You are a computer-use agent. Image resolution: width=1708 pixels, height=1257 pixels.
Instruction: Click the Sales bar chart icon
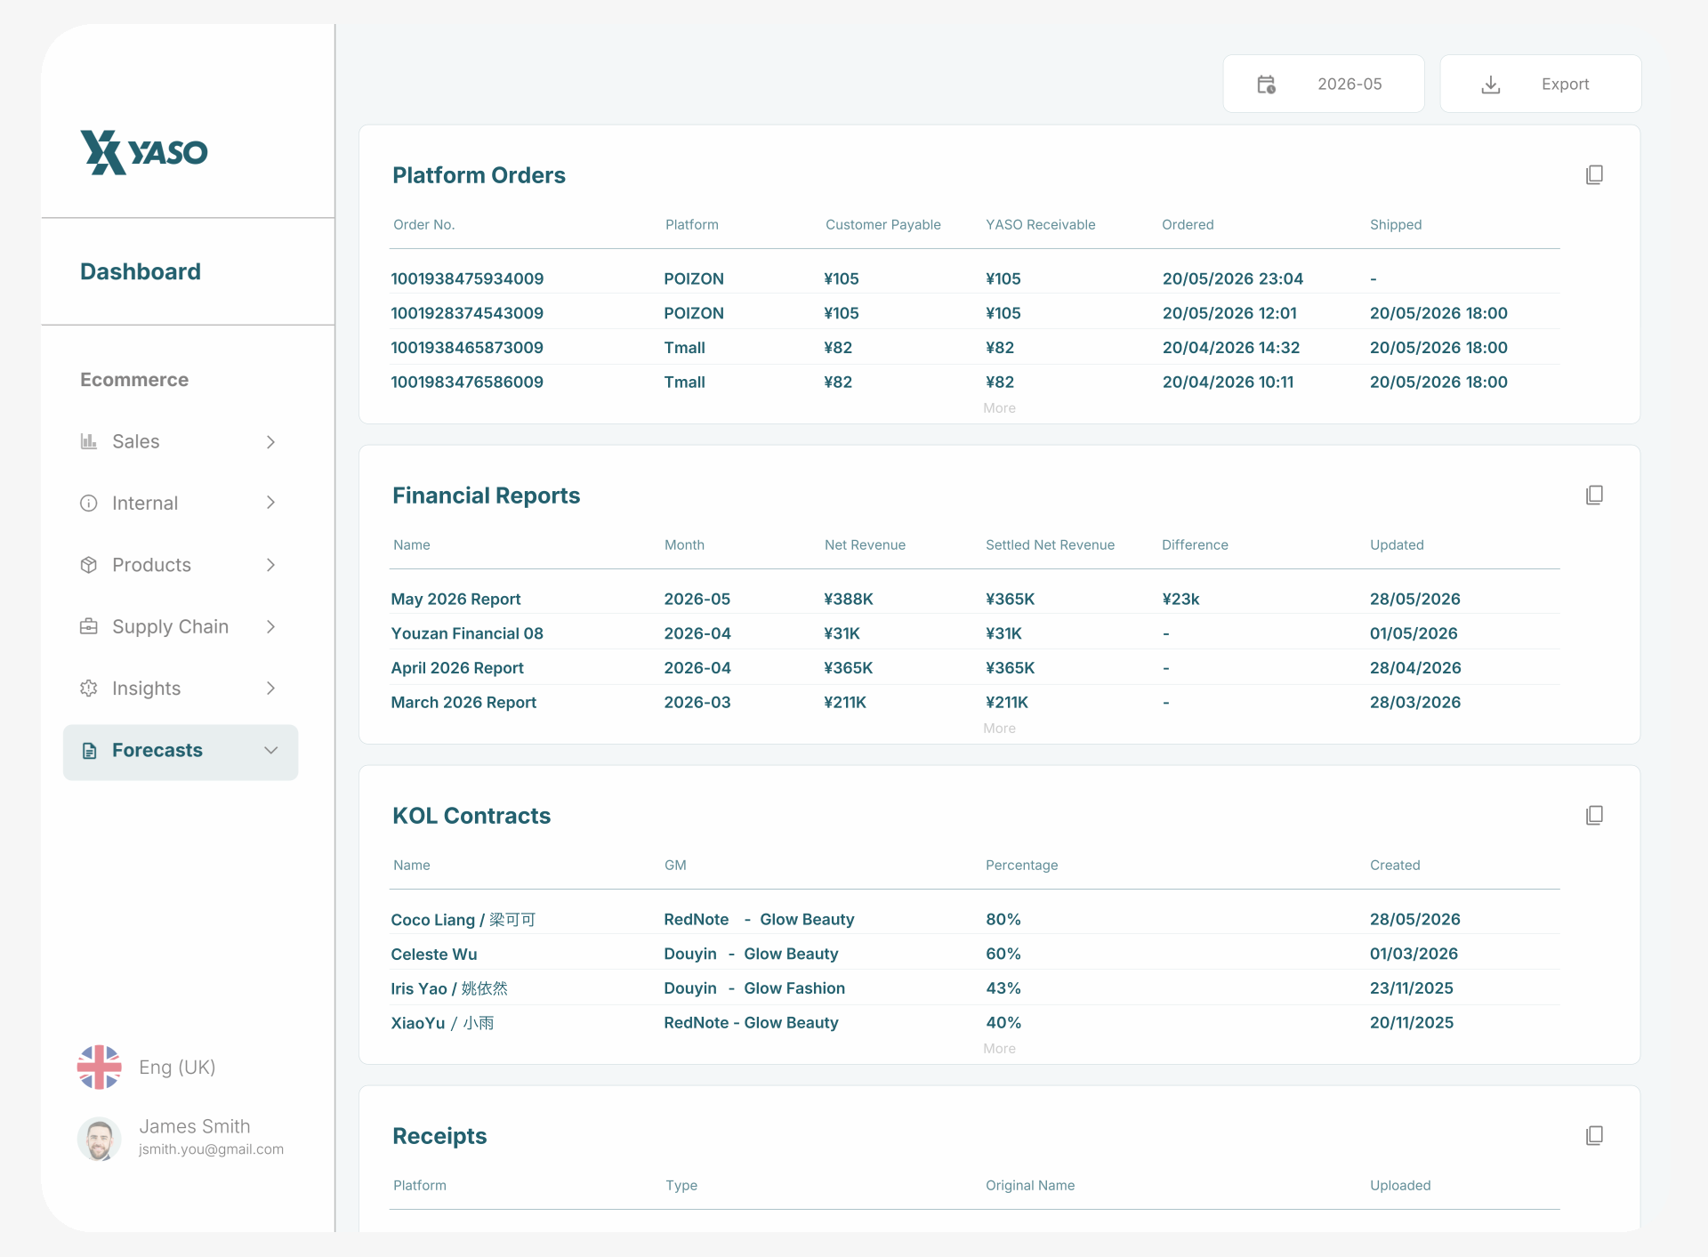(89, 441)
